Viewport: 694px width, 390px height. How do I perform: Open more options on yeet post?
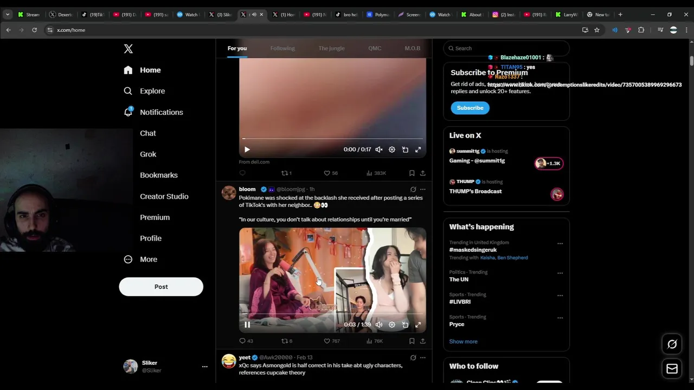click(x=423, y=357)
